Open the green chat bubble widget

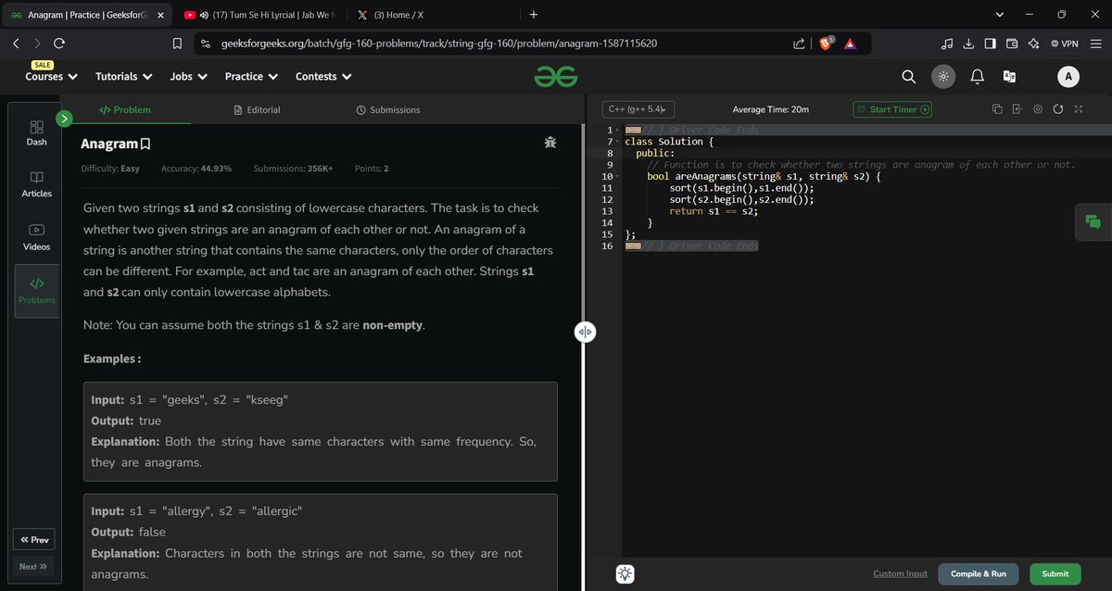(x=1093, y=221)
